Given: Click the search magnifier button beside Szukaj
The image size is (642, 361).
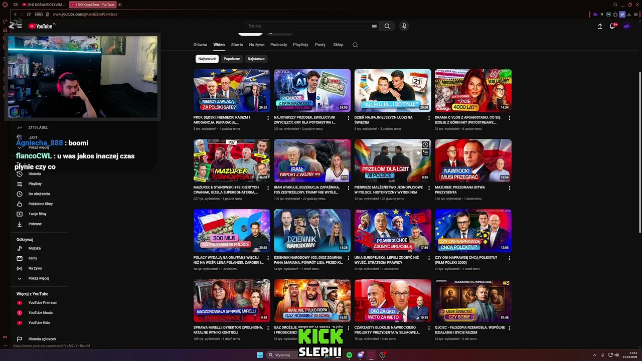Looking at the screenshot, I should click(x=387, y=26).
